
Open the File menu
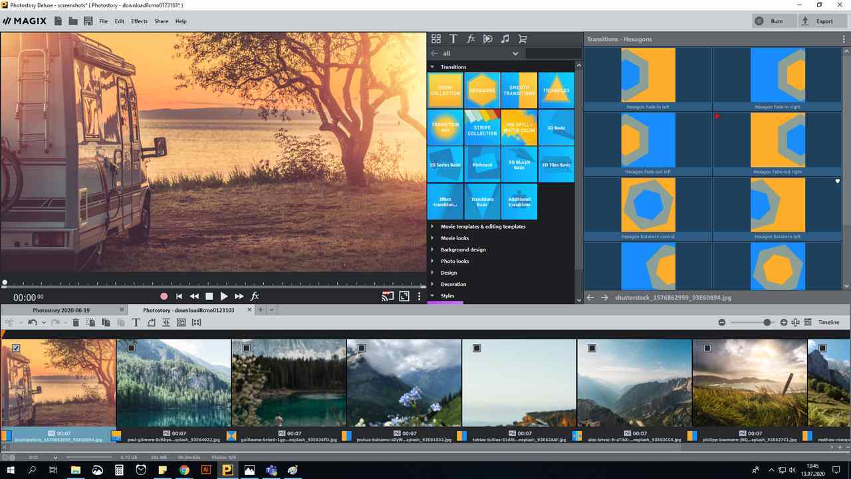pos(103,21)
